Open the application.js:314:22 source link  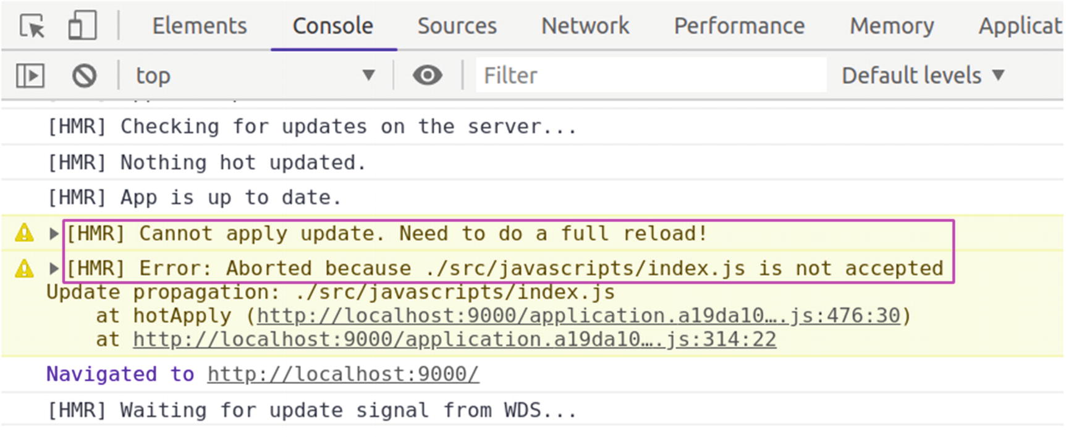tap(454, 339)
